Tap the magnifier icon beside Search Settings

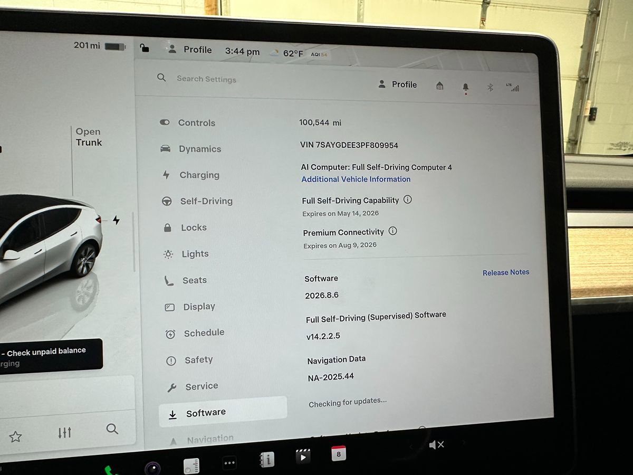point(162,78)
